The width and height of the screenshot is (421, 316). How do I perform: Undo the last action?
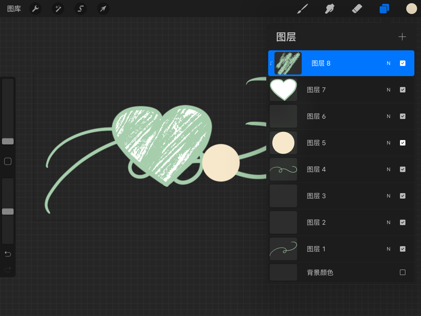coord(8,254)
